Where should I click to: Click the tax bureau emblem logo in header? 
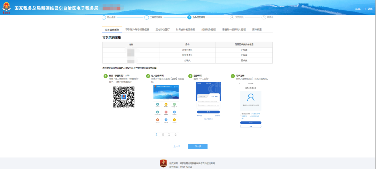pyautogui.click(x=6, y=7)
